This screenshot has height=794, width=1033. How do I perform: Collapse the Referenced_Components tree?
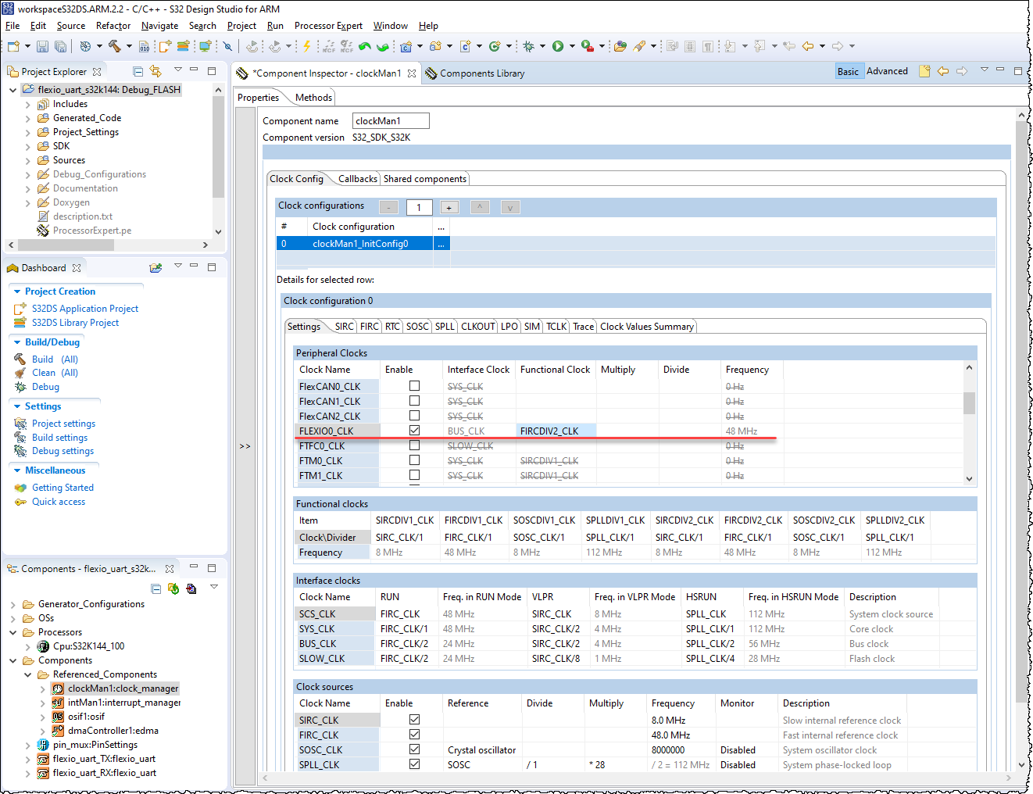click(28, 674)
